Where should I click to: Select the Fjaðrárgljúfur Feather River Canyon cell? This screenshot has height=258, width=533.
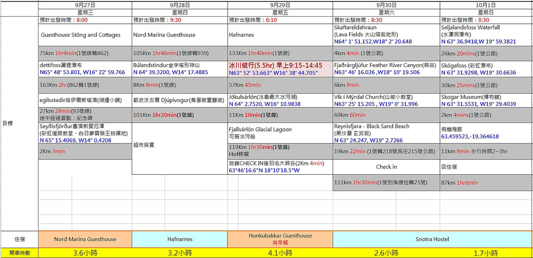pyautogui.click(x=386, y=69)
